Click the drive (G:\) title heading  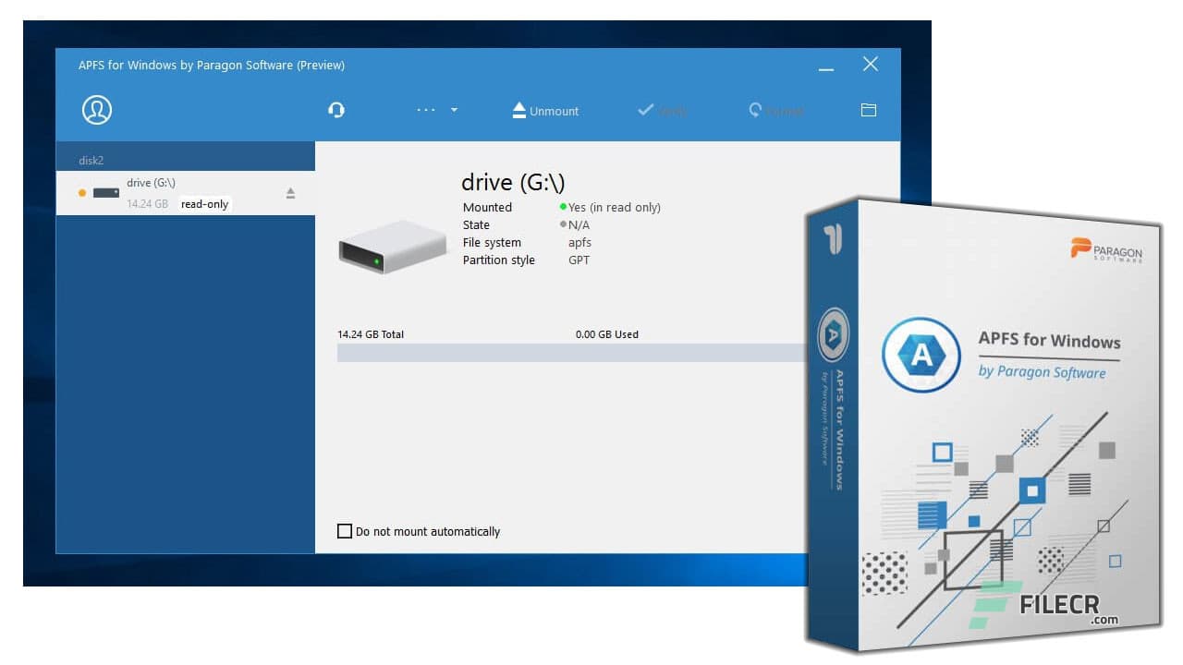(512, 182)
